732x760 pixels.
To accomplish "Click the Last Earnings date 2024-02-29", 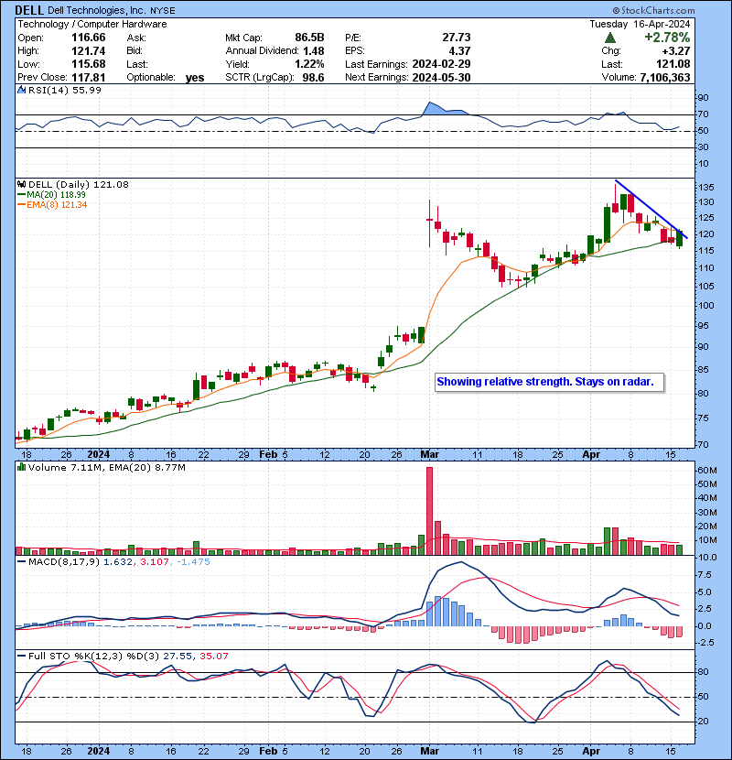I will [441, 64].
